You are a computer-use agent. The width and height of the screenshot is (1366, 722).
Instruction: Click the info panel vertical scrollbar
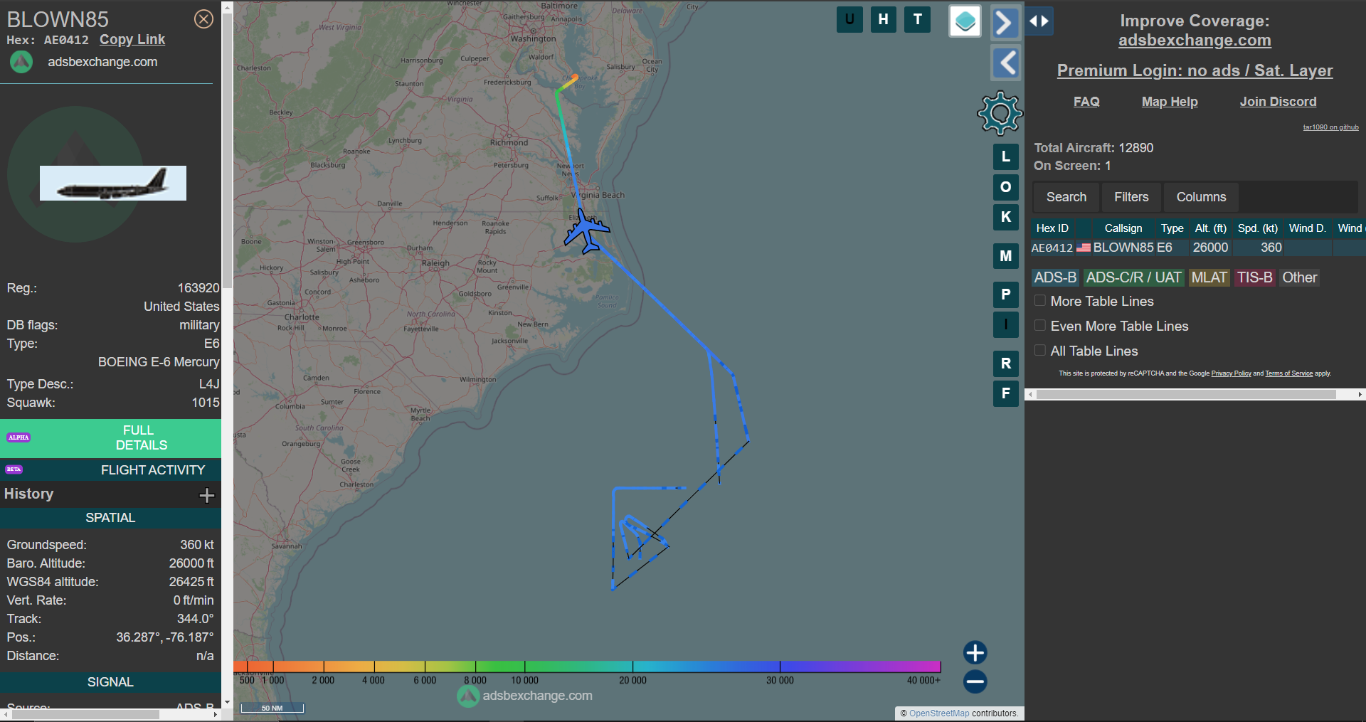[228, 149]
